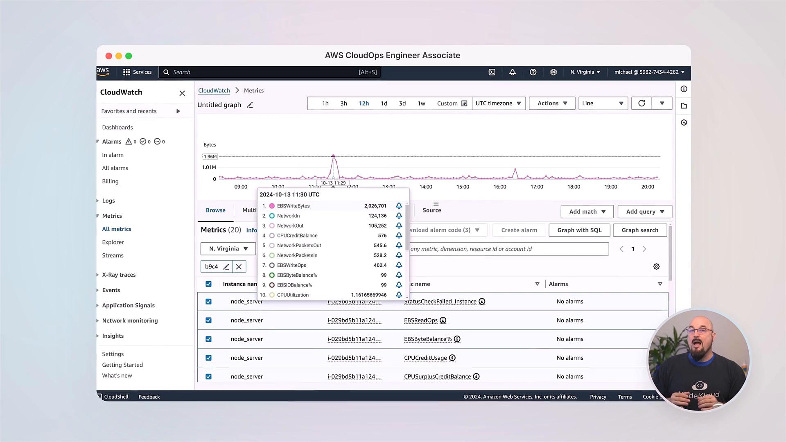Uncheck the EBSReadOps row checkbox
Image resolution: width=786 pixels, height=442 pixels.
208,320
